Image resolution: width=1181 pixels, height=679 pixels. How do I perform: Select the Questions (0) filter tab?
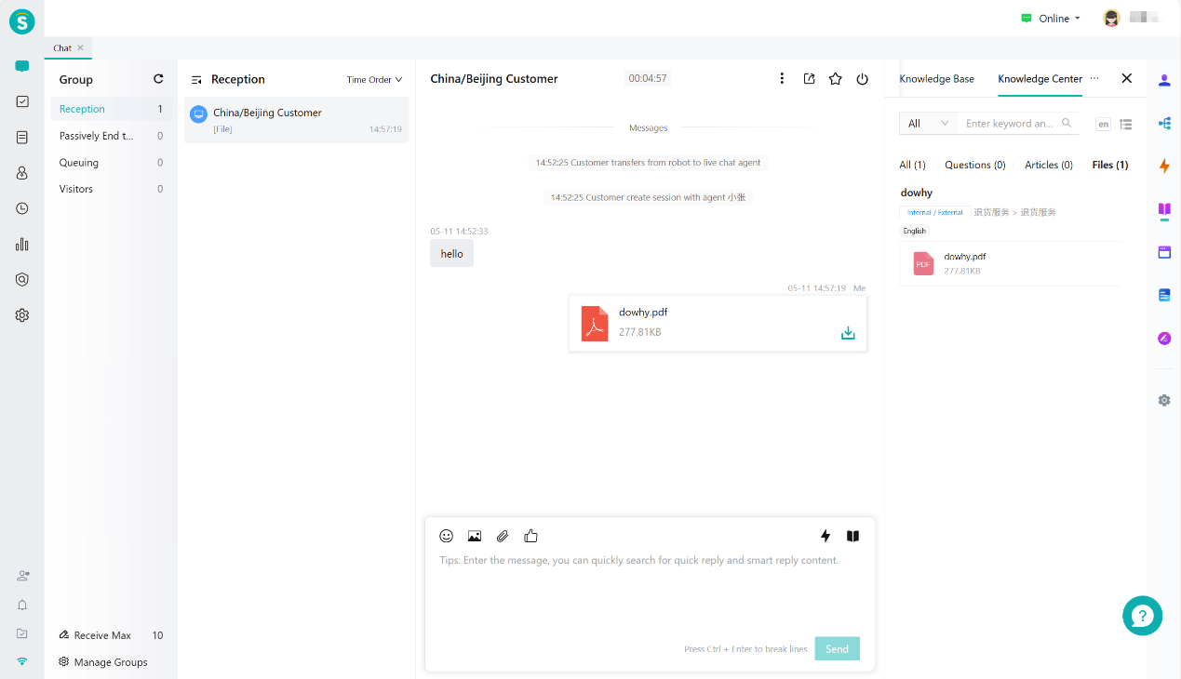point(974,165)
